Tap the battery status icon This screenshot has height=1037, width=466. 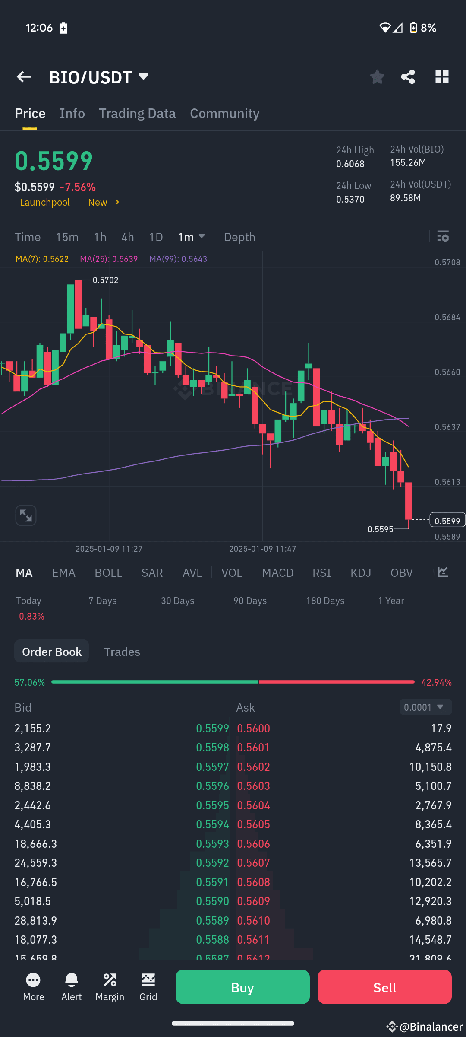(413, 28)
